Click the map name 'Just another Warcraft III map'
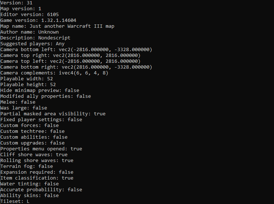 tap(72, 26)
